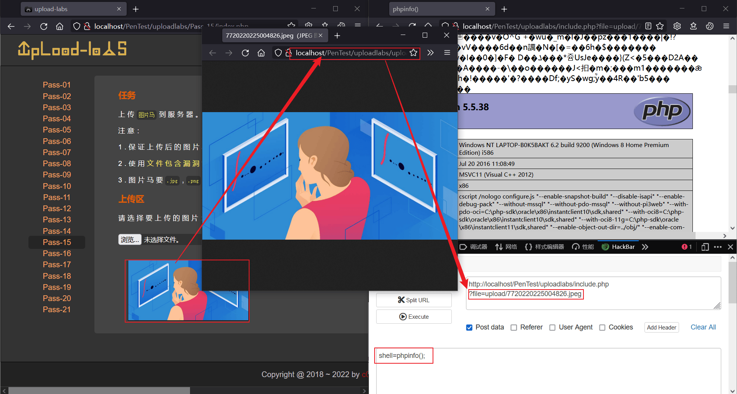Open Pass-16 in the sidebar

click(57, 253)
